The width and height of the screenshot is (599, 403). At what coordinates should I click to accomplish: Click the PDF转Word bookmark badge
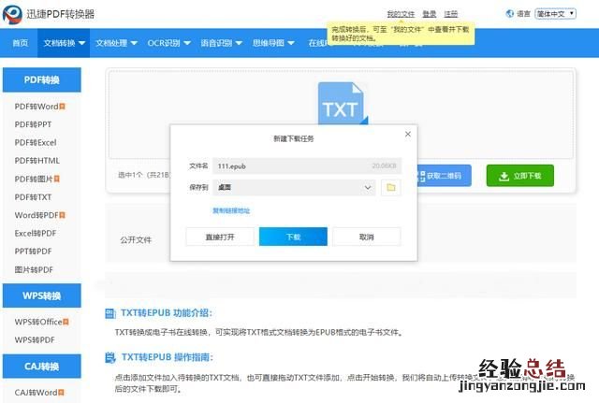[x=63, y=107]
